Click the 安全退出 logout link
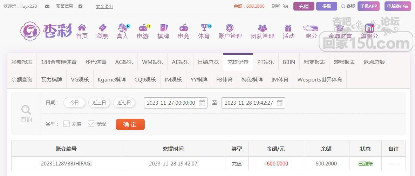 point(104,7)
